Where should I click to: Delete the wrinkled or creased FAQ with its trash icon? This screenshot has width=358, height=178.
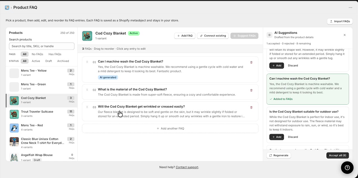point(251,107)
